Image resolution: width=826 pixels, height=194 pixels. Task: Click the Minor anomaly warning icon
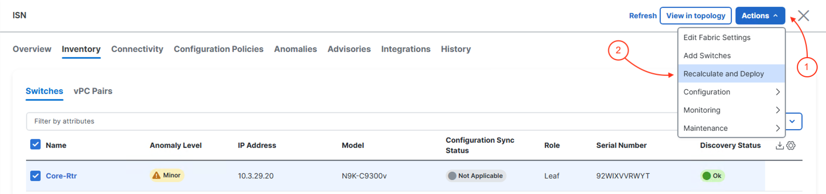coord(156,175)
